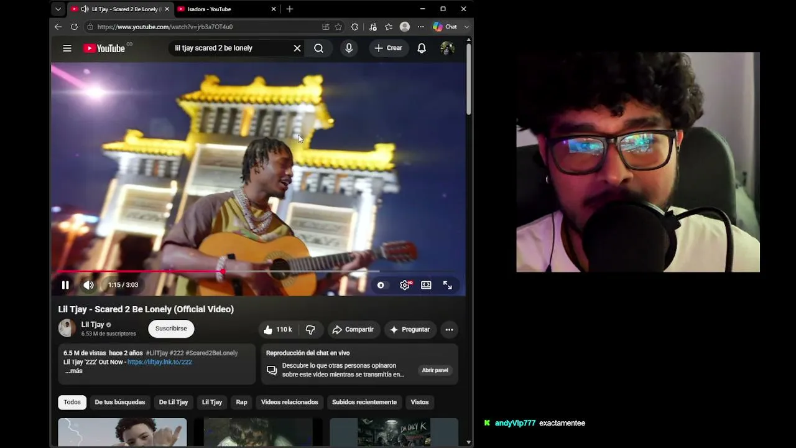Screen dimensions: 796x448
Task: Select the Videos relacionados chip
Action: tap(290, 402)
